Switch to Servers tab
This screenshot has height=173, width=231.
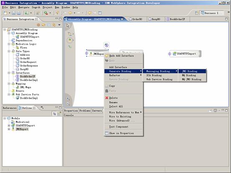point(97,111)
